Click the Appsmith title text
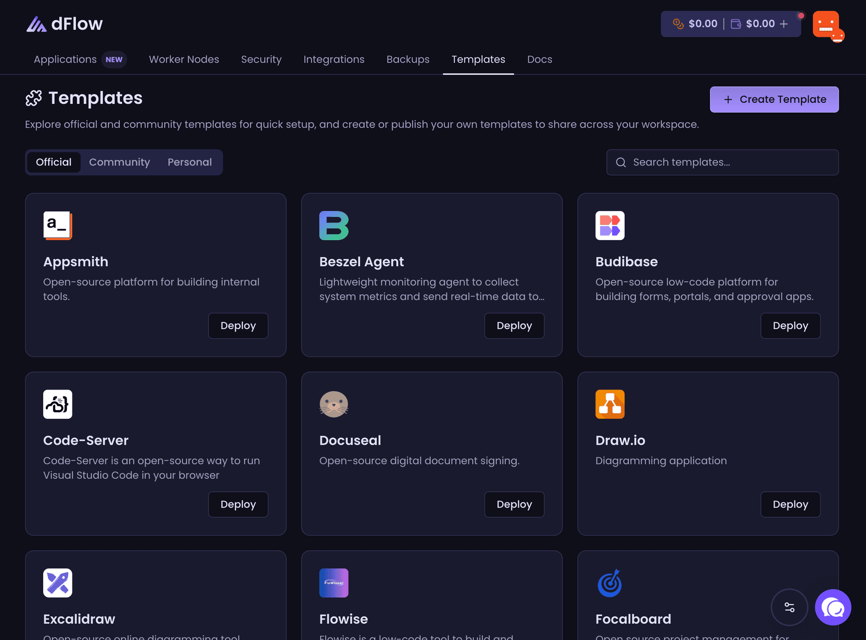The width and height of the screenshot is (866, 640). (76, 262)
